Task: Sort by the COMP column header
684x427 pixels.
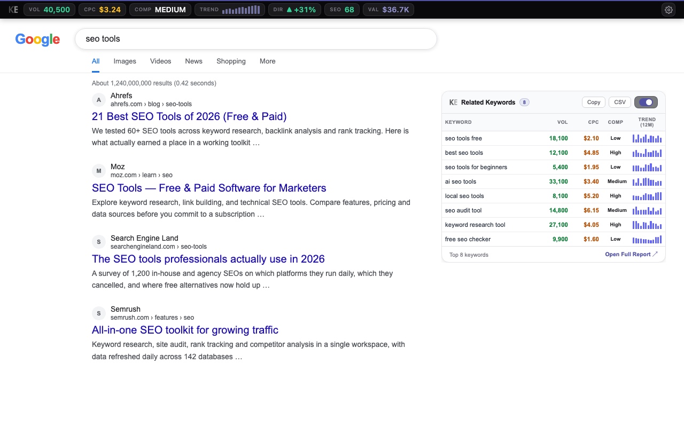Action: [x=616, y=122]
